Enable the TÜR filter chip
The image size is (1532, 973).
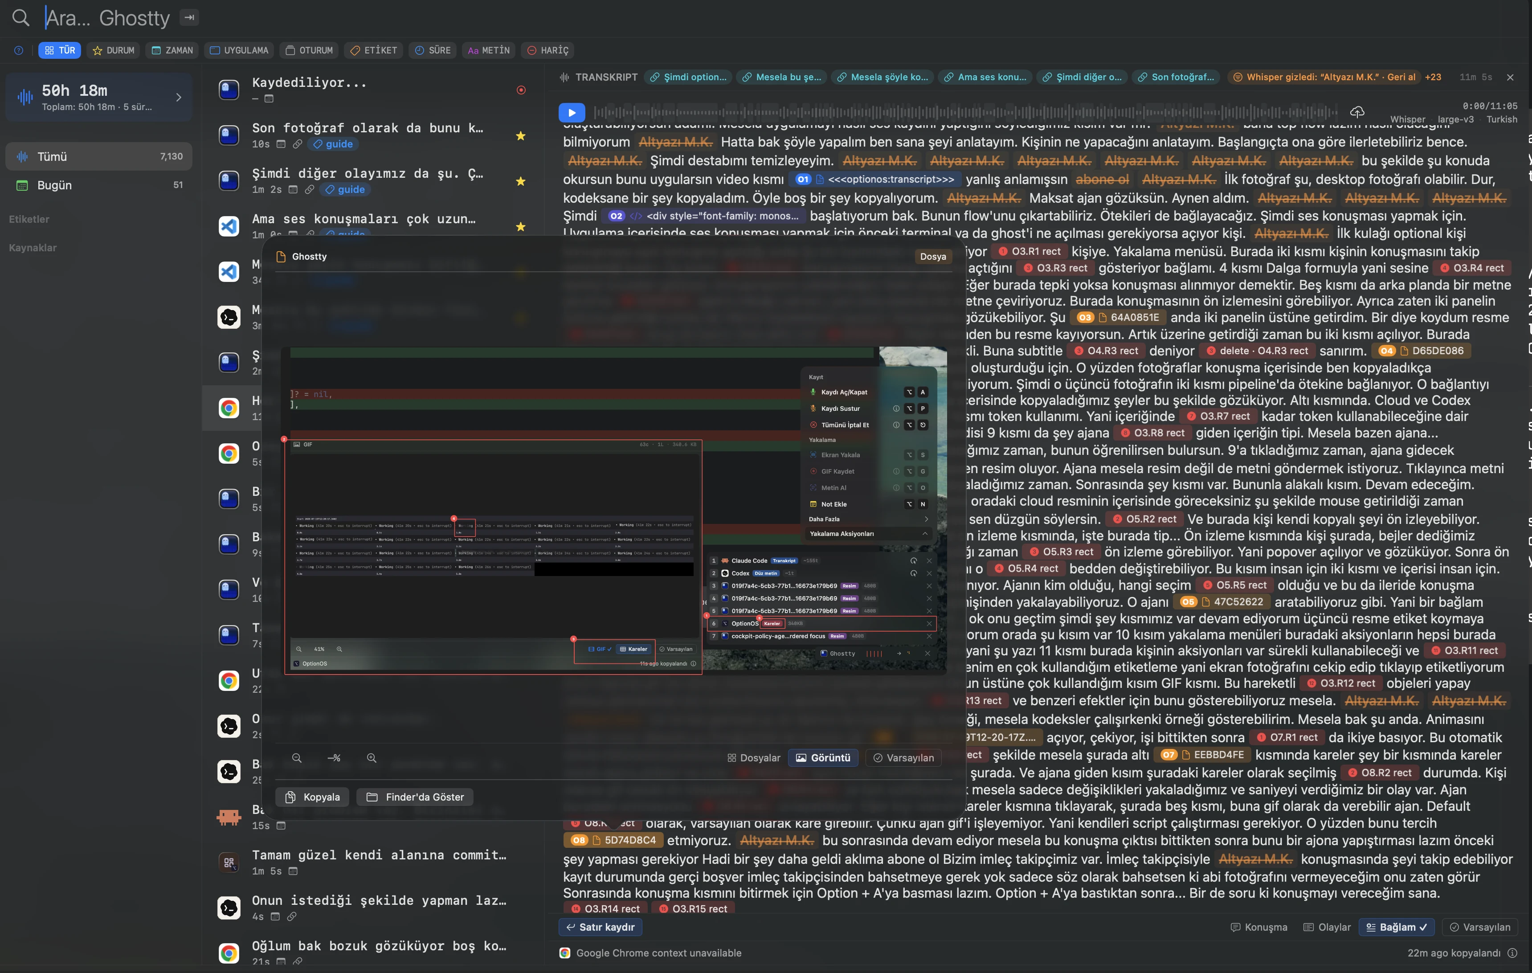pyautogui.click(x=60, y=50)
